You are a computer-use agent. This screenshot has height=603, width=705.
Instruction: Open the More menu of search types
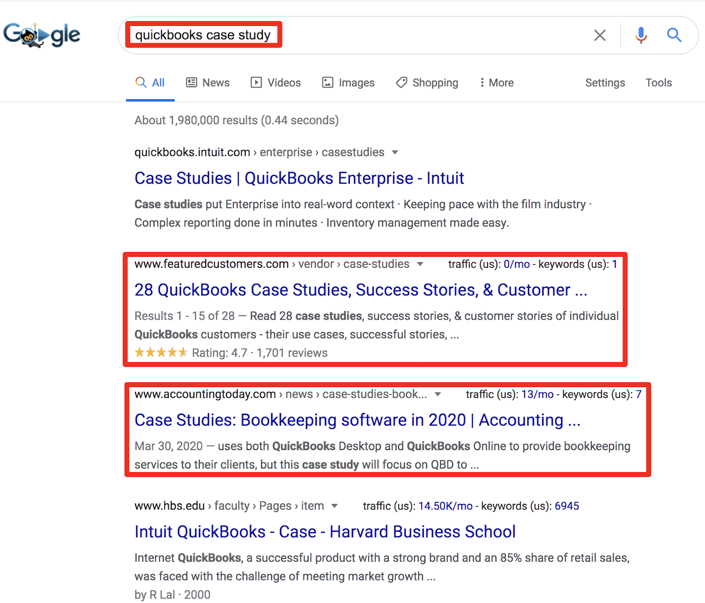[x=497, y=83]
